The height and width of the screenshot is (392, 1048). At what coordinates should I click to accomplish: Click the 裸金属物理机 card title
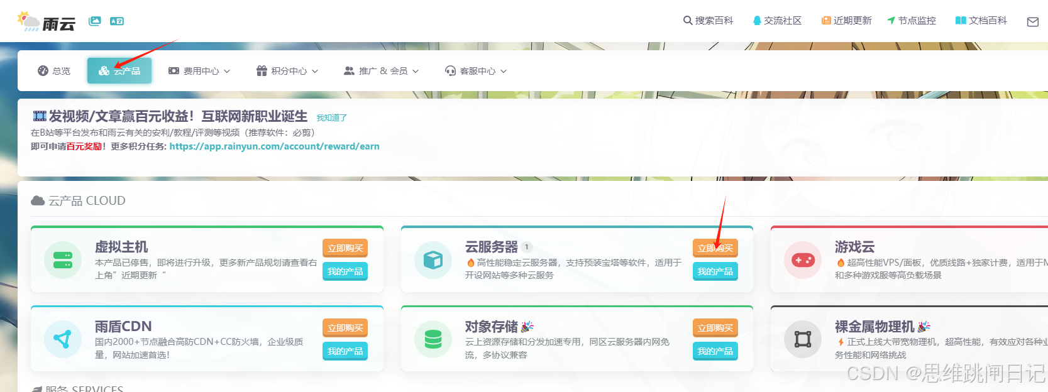click(x=874, y=327)
